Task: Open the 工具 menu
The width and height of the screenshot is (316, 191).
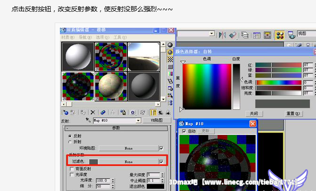Action: (120, 37)
